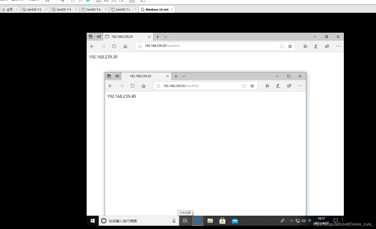This screenshot has height=229, width=376.
Task: Open home page in front Edge window
Action: (x=144, y=86)
